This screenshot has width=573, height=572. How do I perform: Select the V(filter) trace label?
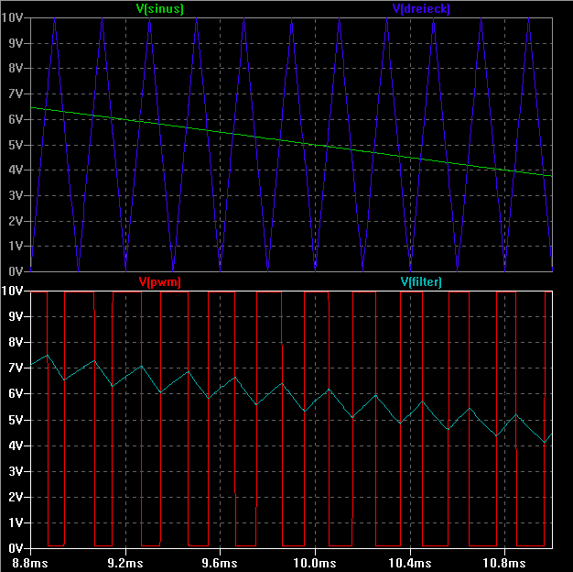point(421,281)
